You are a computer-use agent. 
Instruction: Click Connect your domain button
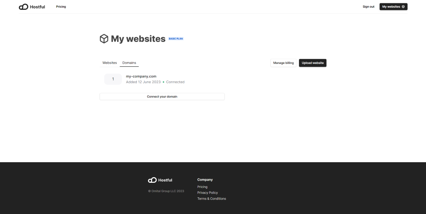[162, 96]
